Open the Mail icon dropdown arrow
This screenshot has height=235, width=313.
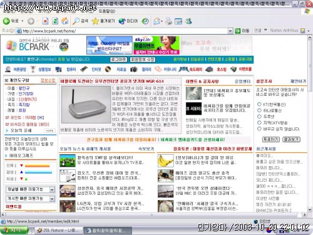162,21
